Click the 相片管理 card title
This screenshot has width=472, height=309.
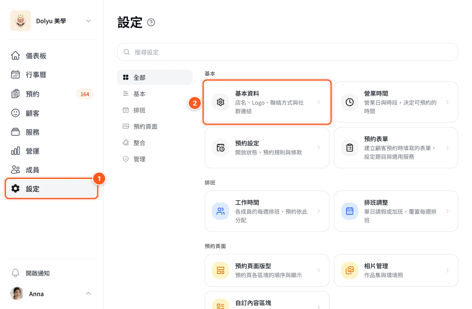tap(376, 266)
